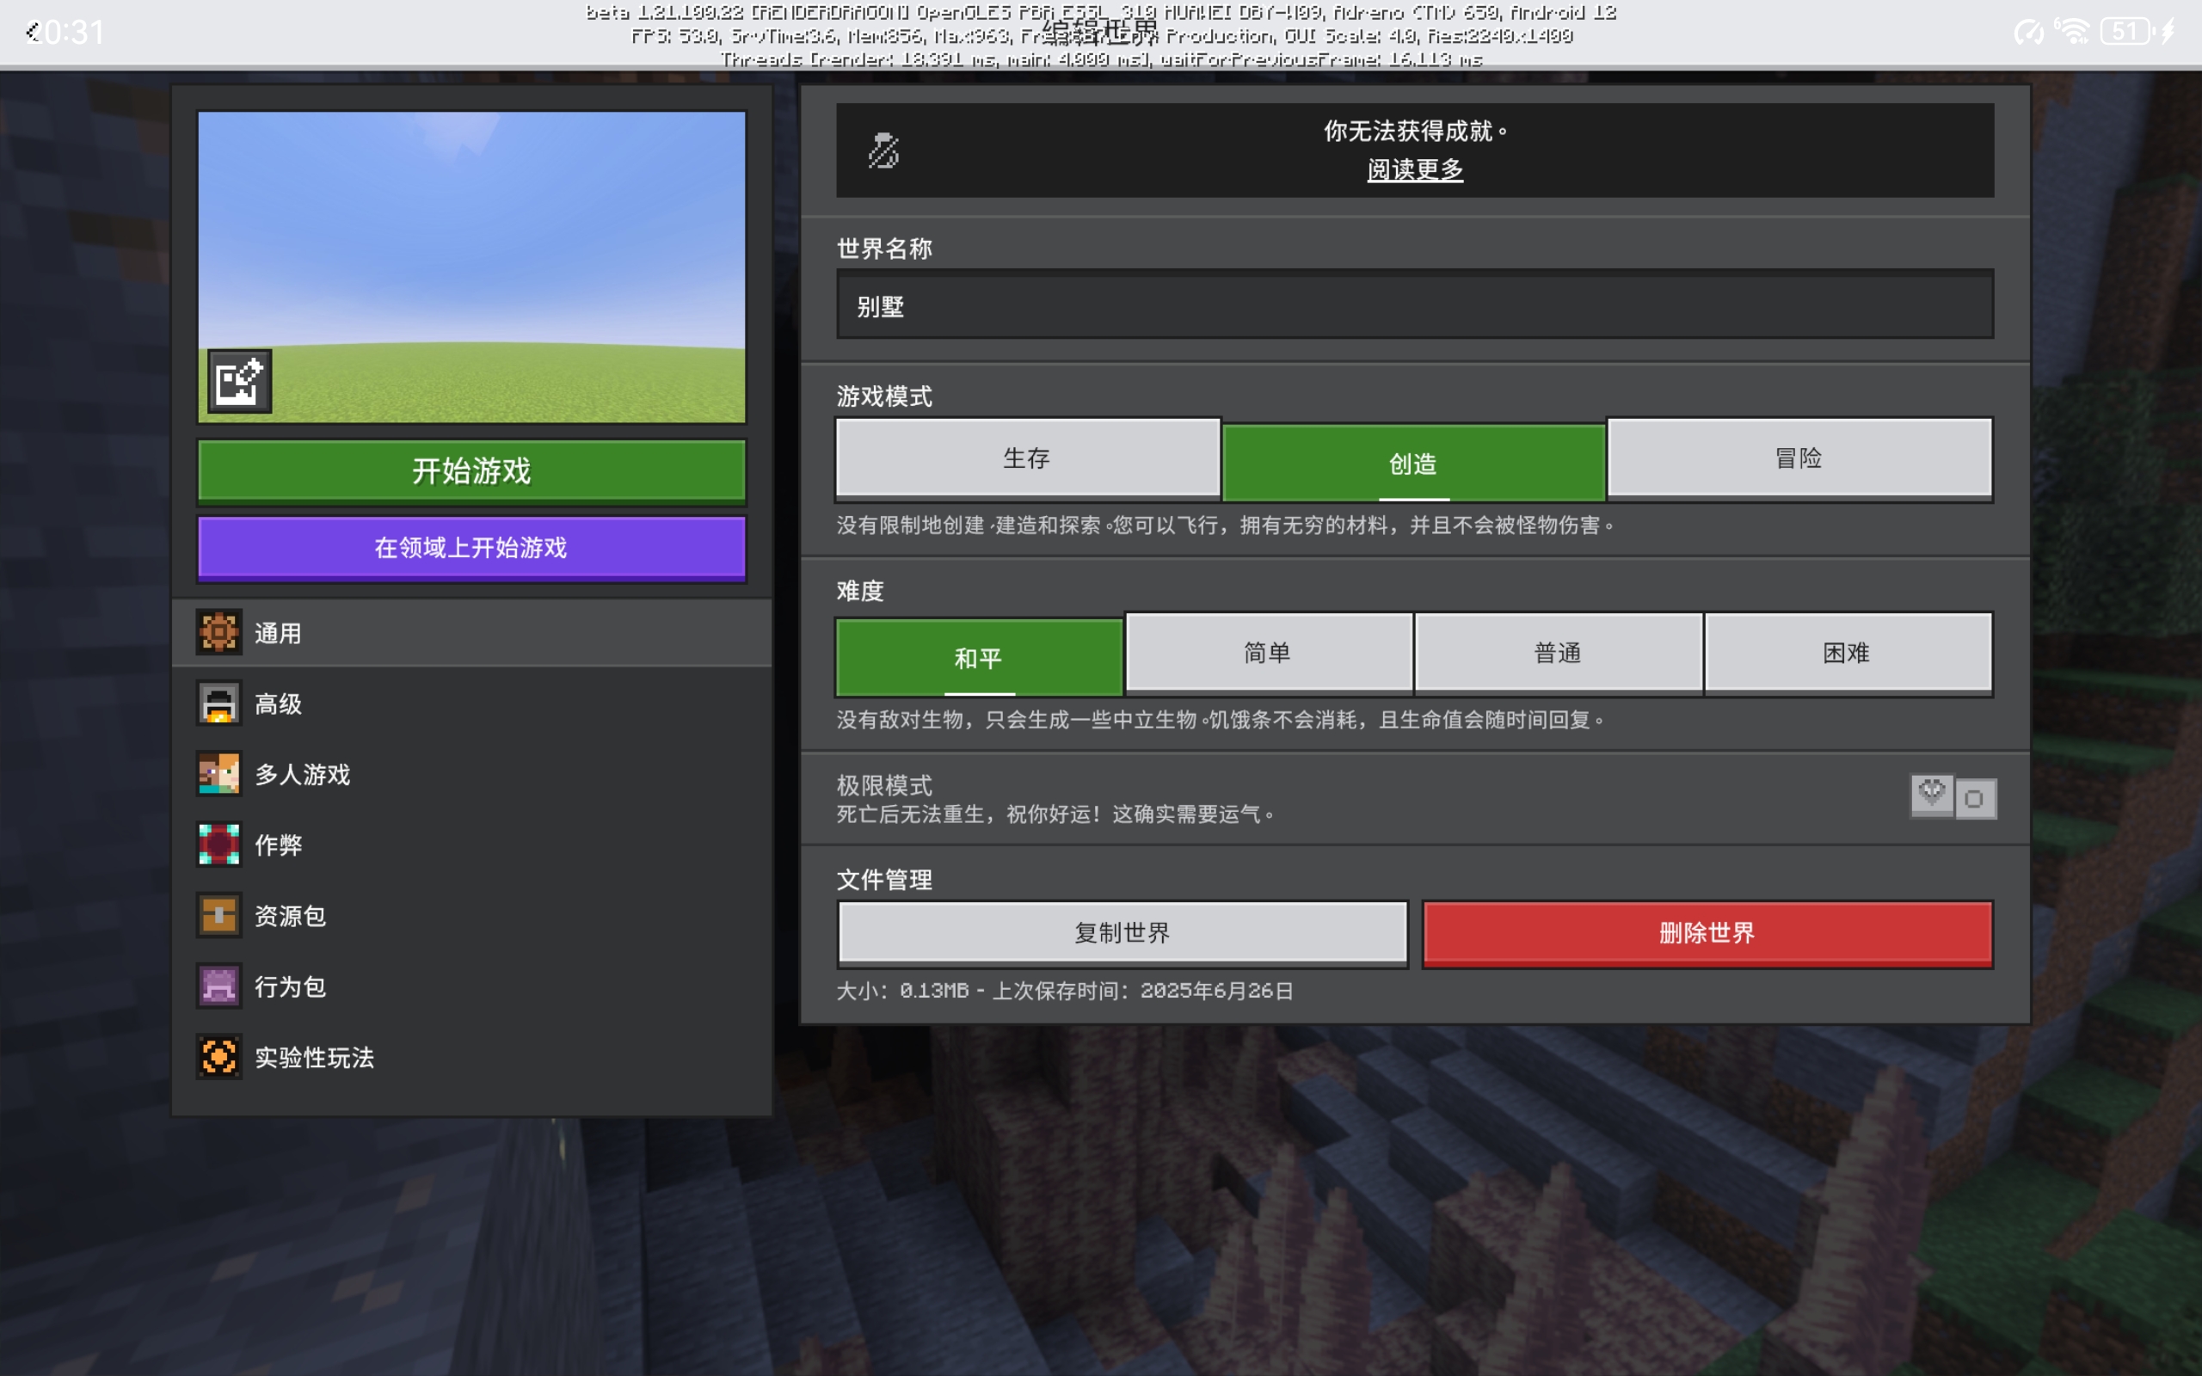
Task: Click the red 删除世界 button
Action: tap(1707, 933)
